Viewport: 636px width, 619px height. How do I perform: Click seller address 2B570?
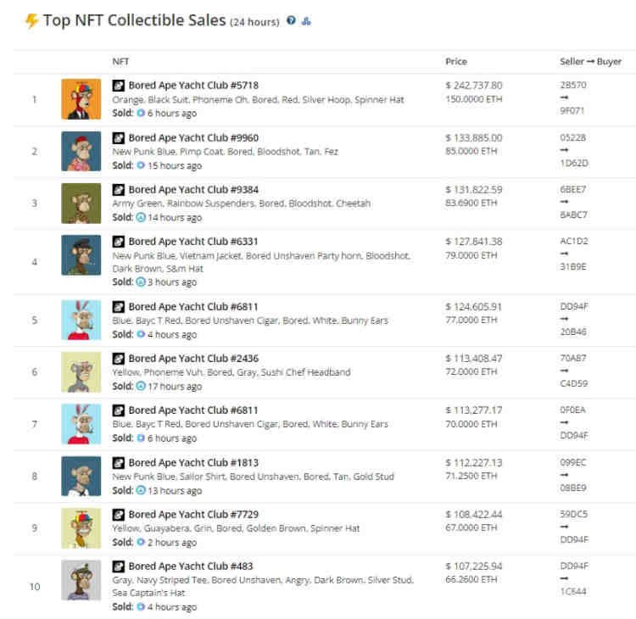click(572, 85)
